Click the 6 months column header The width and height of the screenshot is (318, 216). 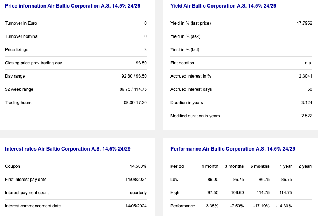point(260,166)
